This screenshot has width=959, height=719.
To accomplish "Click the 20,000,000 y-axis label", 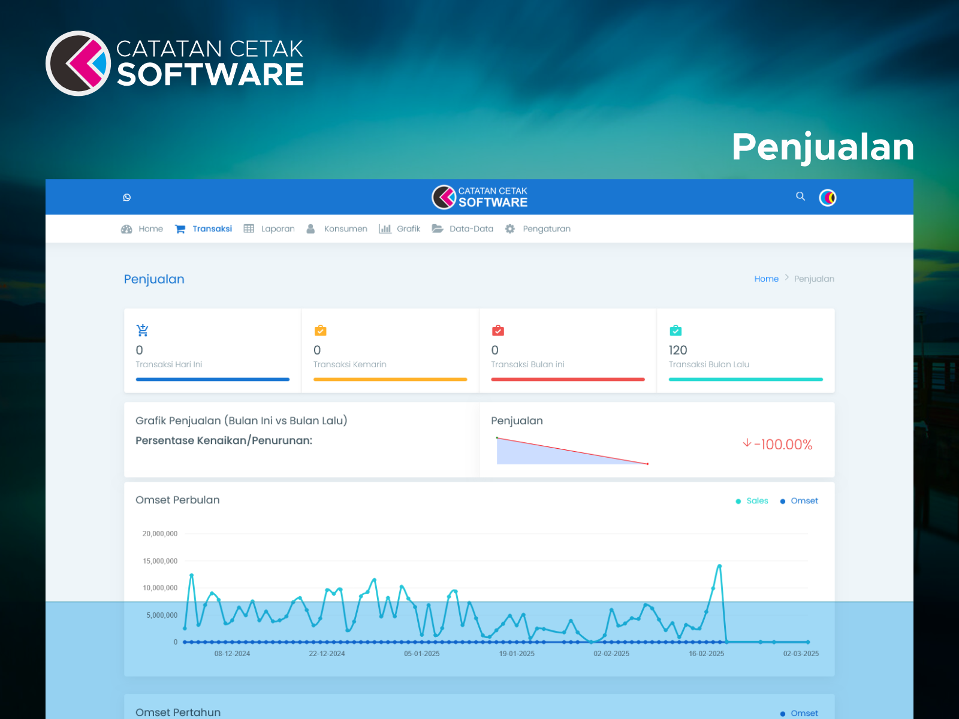I will click(x=160, y=534).
